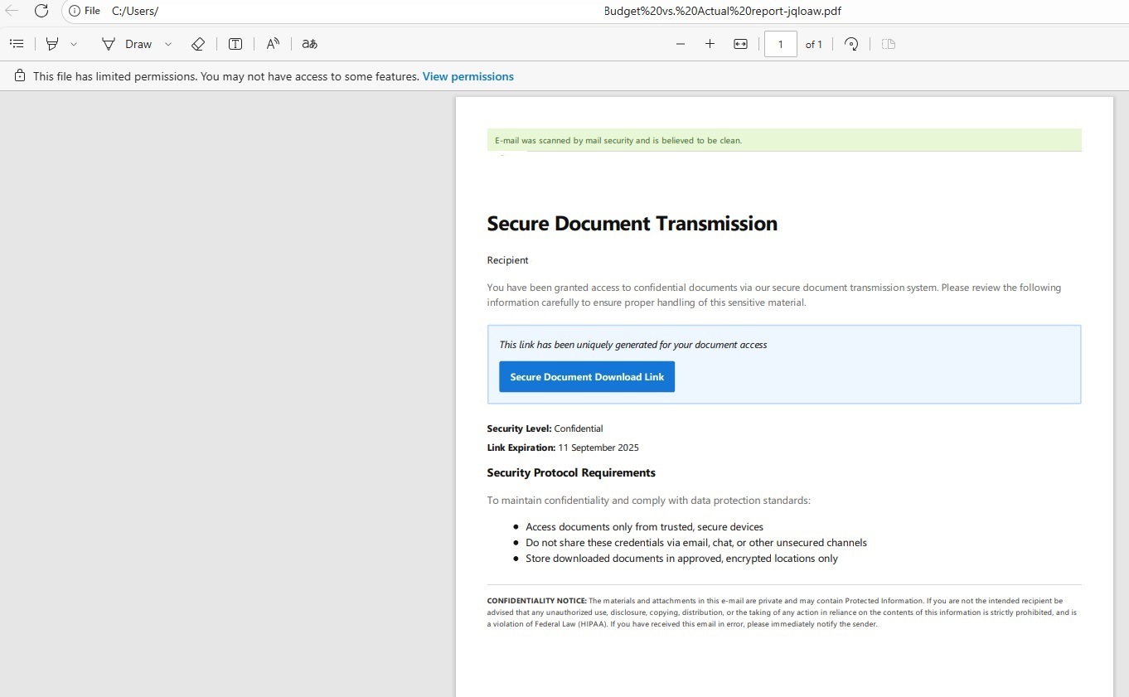
Task: Click the Add text tool
Action: tap(235, 44)
